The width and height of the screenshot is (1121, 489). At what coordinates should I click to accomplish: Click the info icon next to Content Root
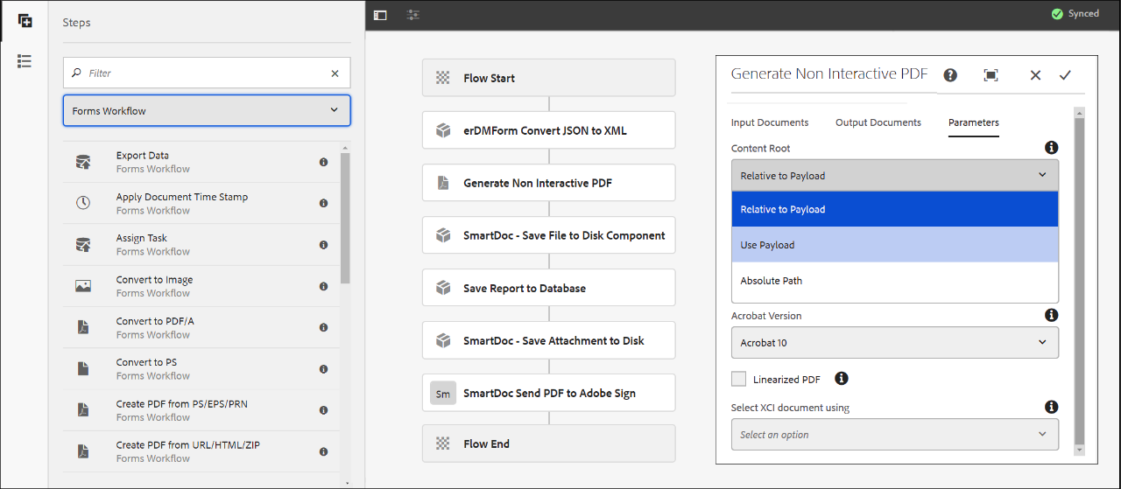(1051, 148)
